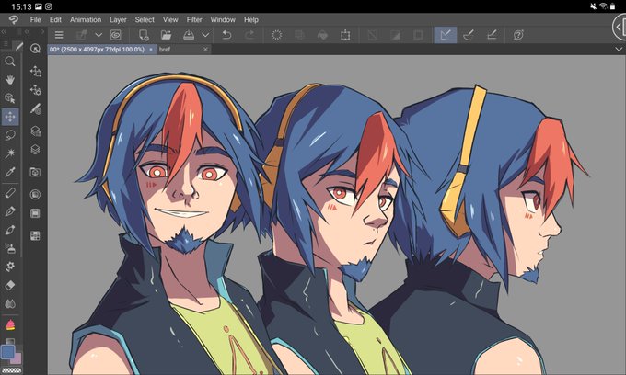This screenshot has height=375, width=626.
Task: Expand save options dropdown arrow
Action: pyautogui.click(x=205, y=35)
